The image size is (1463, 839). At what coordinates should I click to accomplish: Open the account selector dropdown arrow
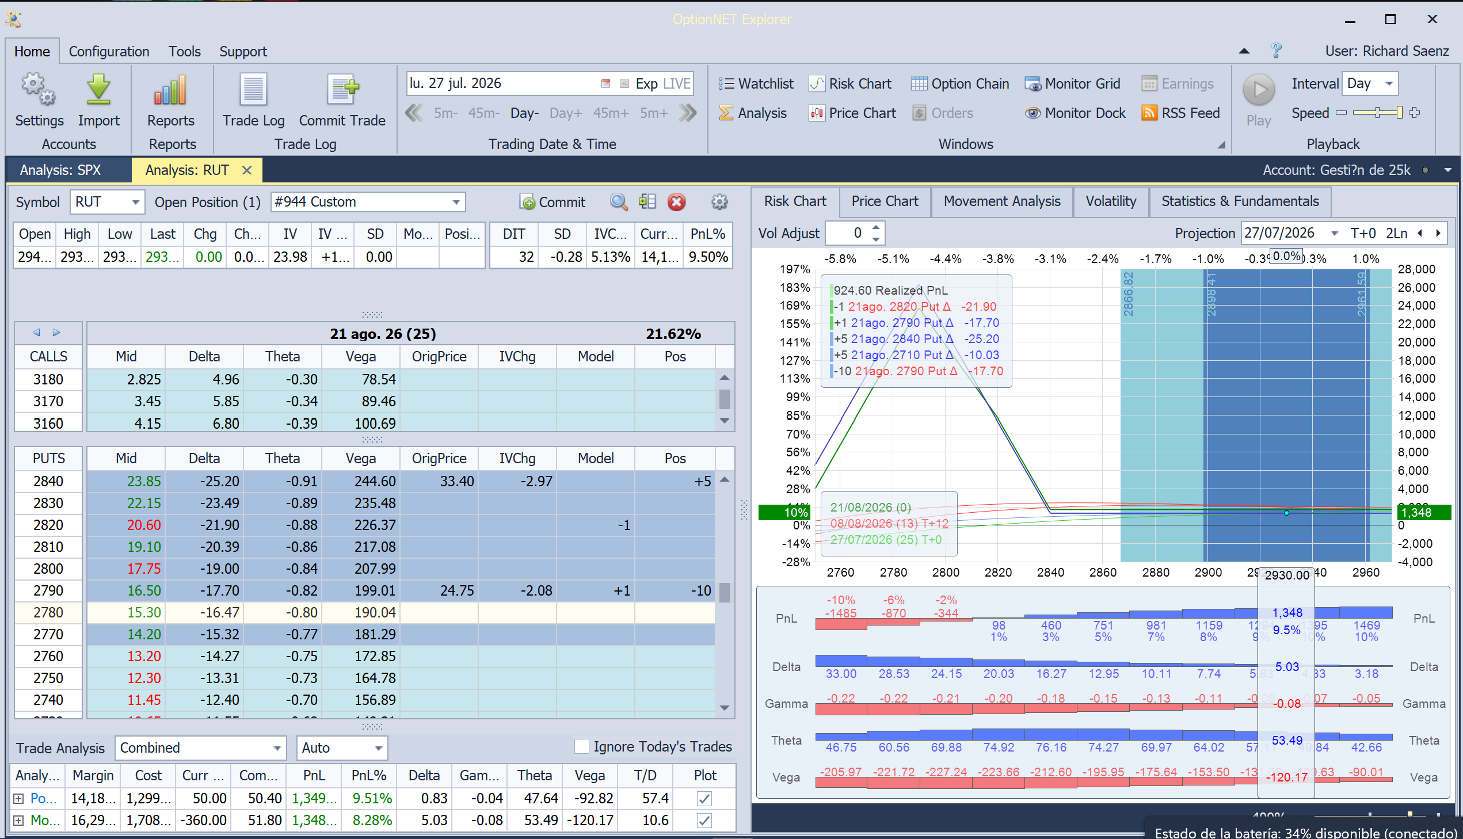coord(1447,170)
